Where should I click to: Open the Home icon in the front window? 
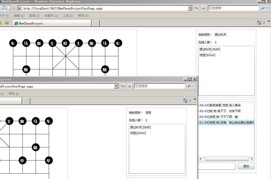click(x=185, y=101)
